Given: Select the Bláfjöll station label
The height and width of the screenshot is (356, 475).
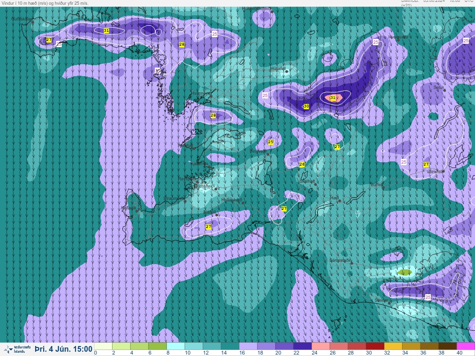Looking at the screenshot, I should point(209,212).
